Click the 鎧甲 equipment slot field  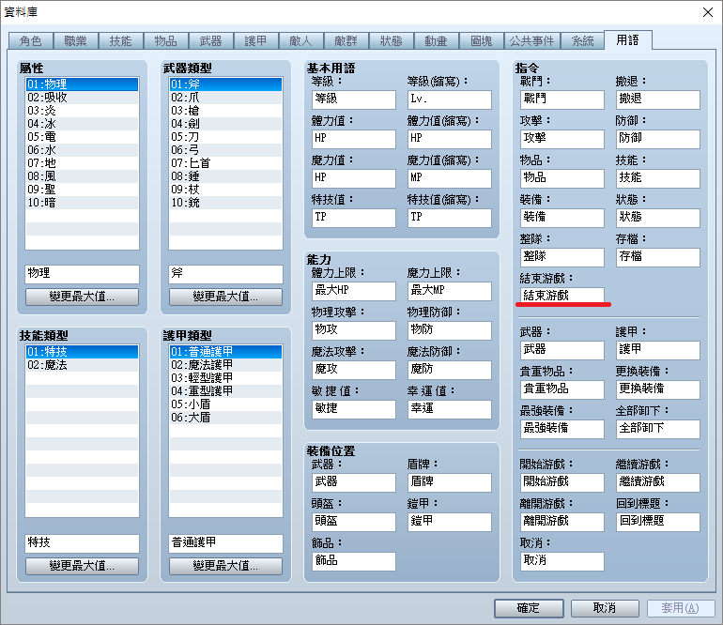[450, 522]
